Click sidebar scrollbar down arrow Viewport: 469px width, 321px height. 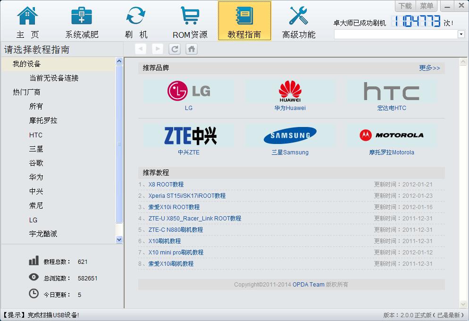119,239
